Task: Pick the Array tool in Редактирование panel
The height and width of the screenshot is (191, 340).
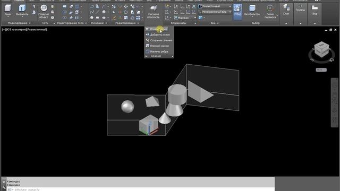Action: point(138,18)
